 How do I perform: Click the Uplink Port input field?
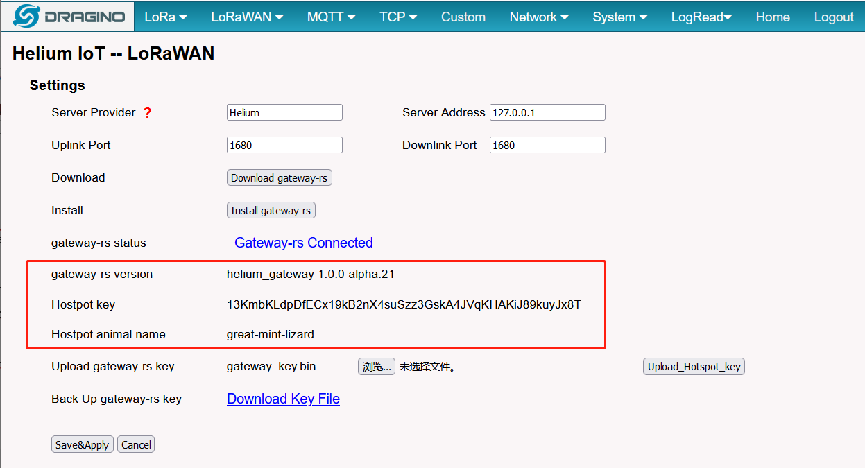(284, 145)
